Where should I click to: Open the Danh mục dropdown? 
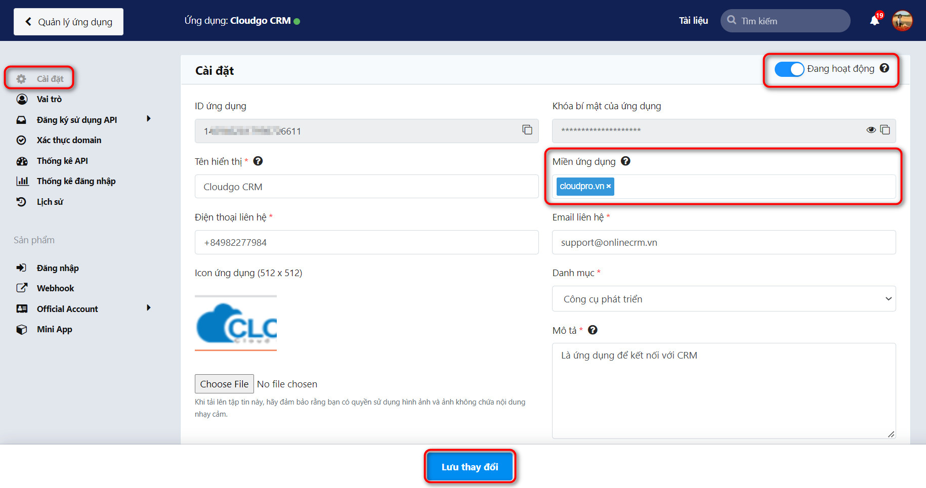click(x=724, y=299)
